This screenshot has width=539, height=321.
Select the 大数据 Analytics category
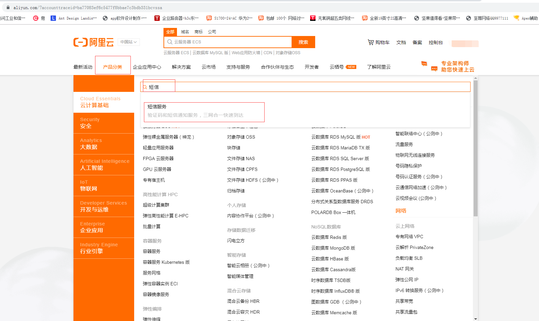(x=104, y=144)
